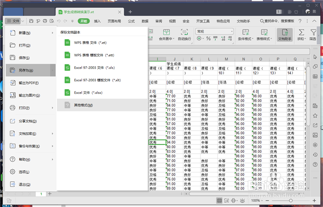Switch to the 数据 ribbon tab
This screenshot has height=207, width=323.
[x=145, y=21]
